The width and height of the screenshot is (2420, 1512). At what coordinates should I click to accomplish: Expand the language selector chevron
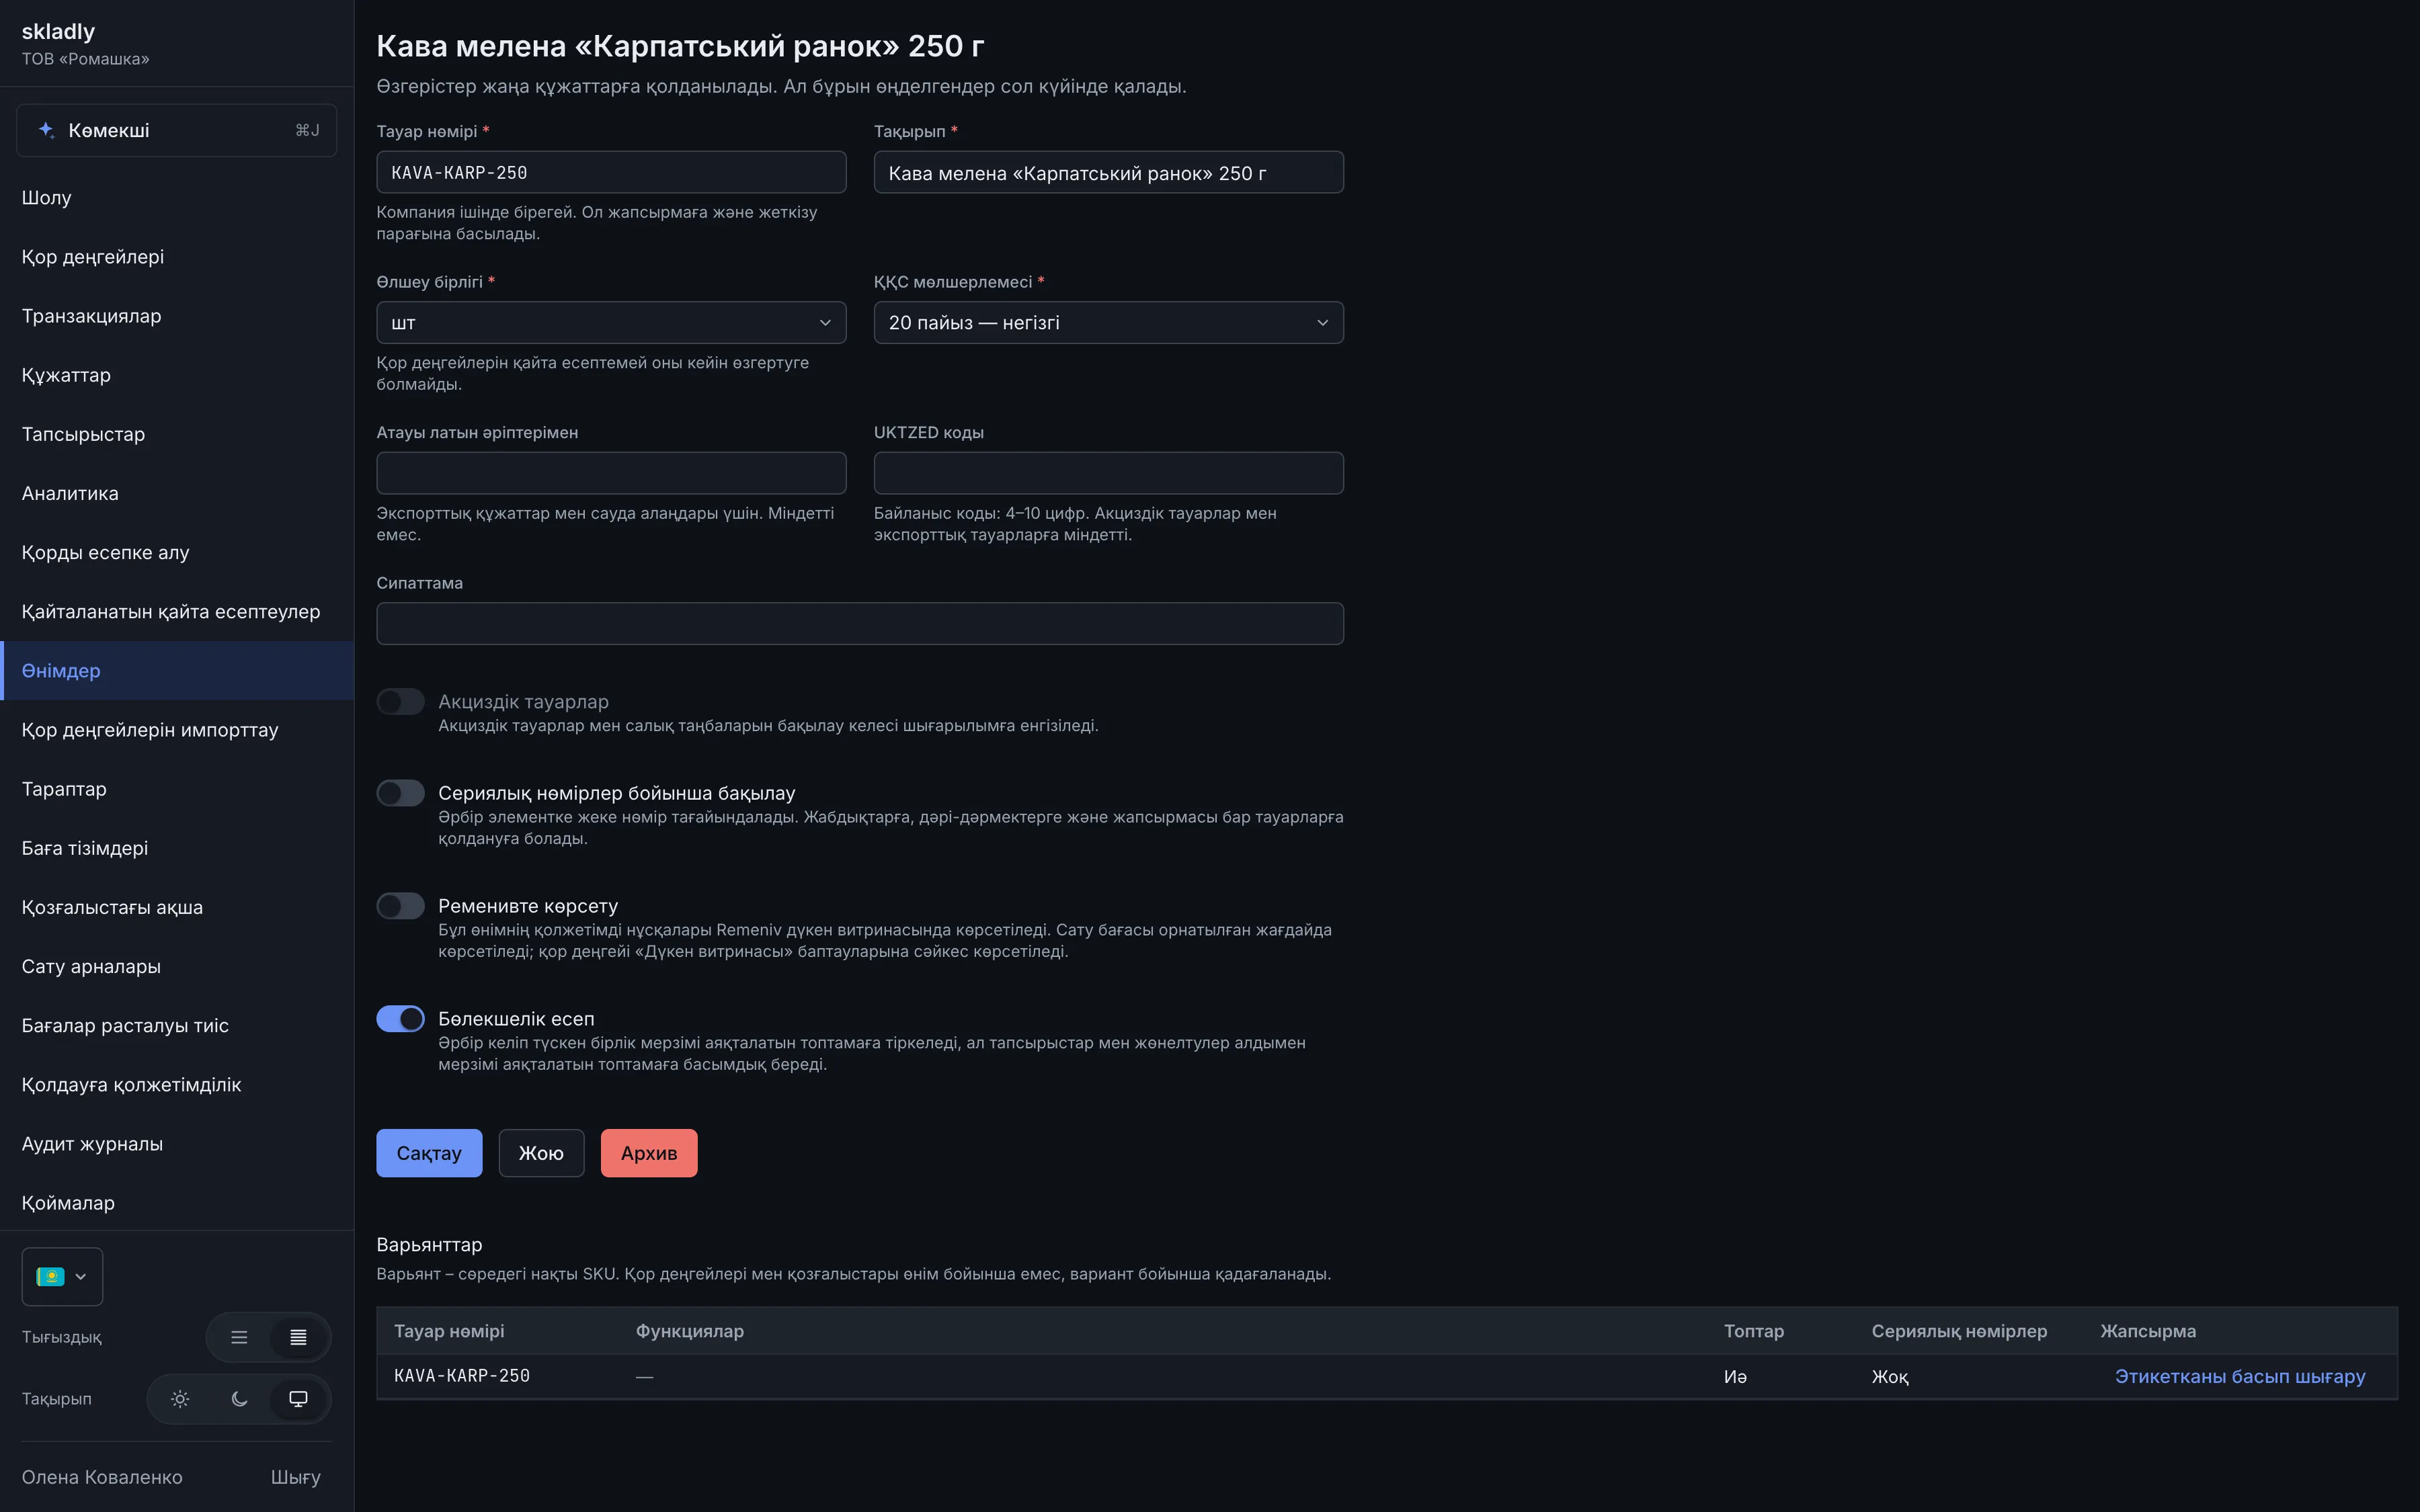coord(81,1277)
